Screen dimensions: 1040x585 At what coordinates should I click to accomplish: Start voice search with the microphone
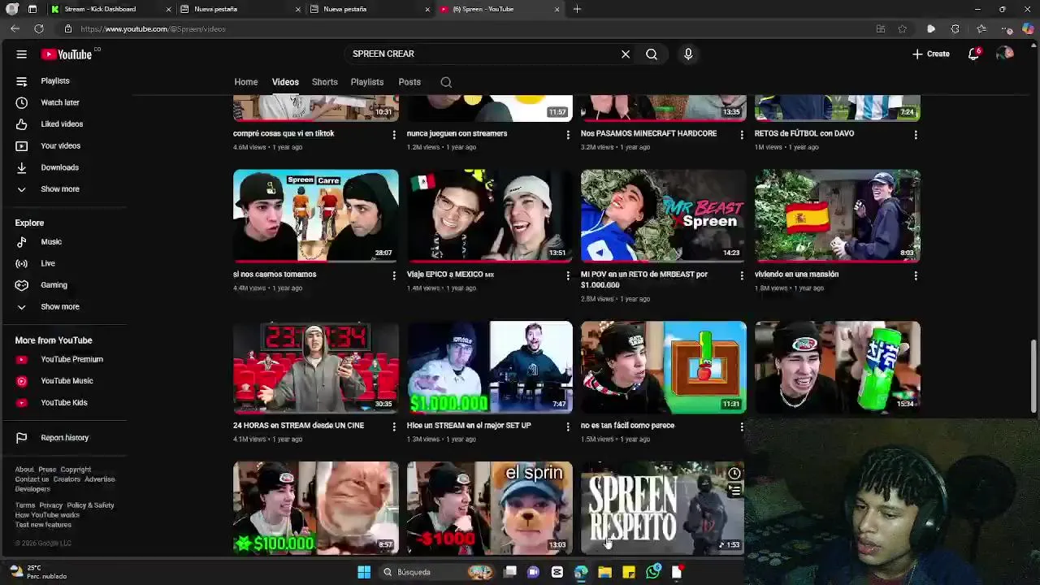(x=688, y=54)
